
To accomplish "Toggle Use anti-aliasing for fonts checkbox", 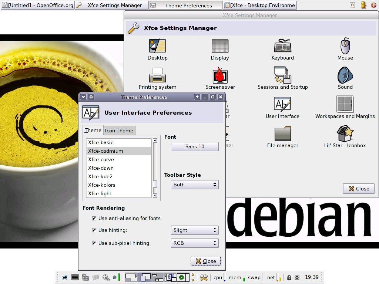I will tap(94, 218).
